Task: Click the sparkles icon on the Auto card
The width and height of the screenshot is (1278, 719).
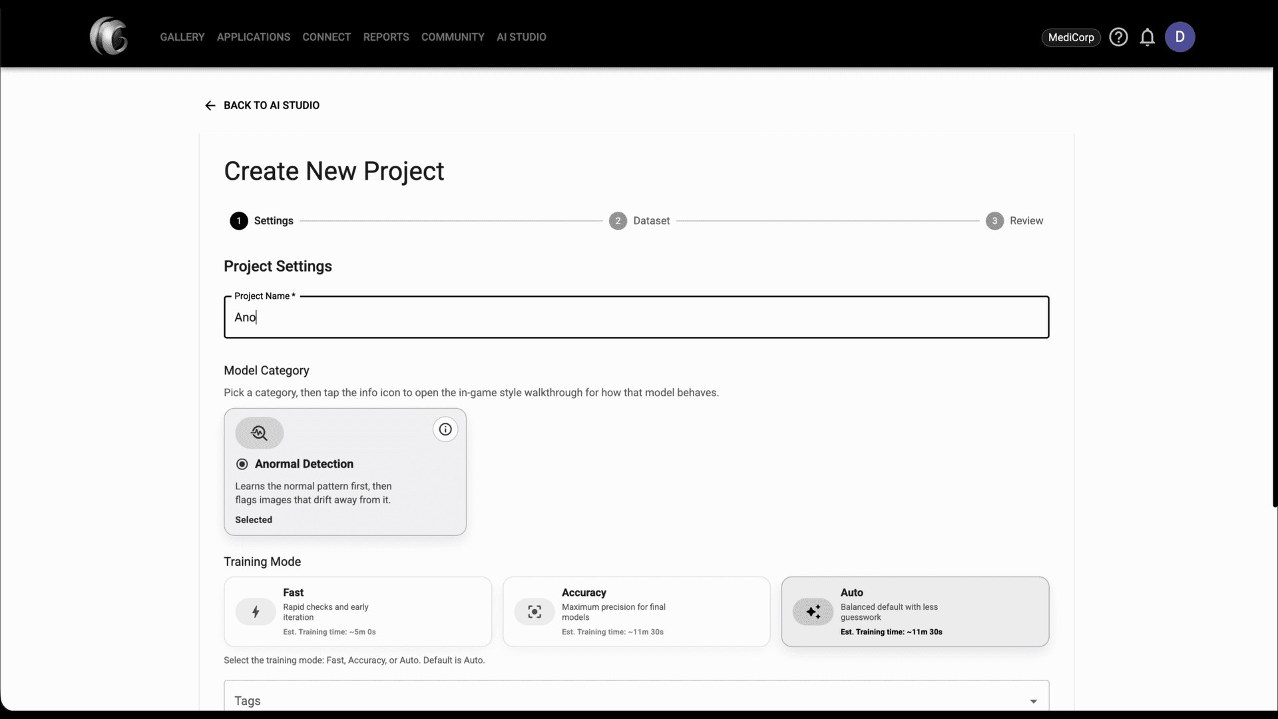Action: coord(812,611)
